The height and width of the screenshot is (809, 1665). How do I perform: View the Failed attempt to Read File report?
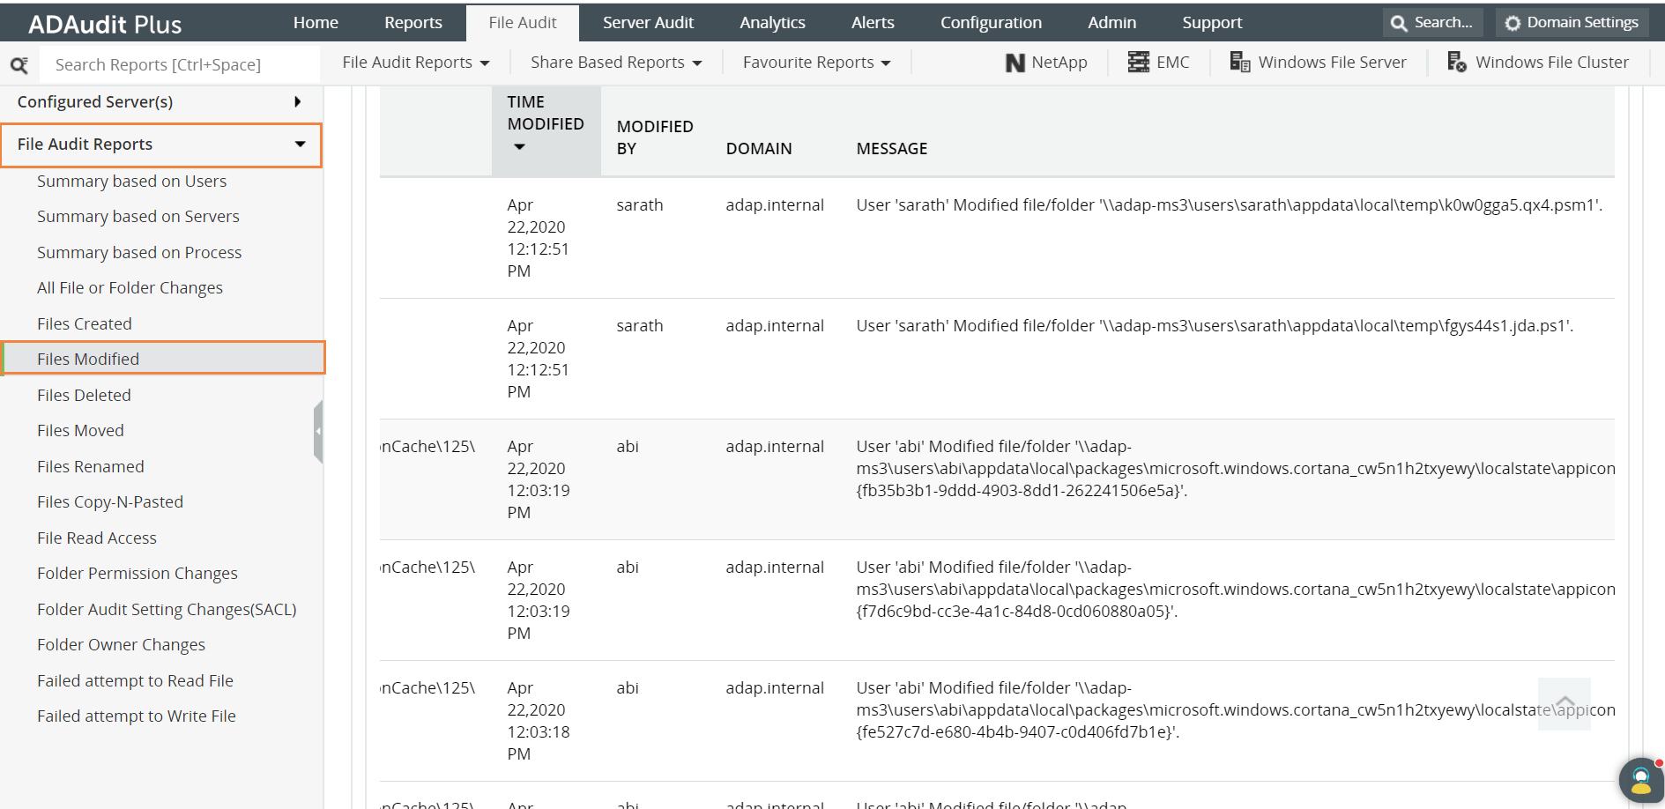click(135, 679)
